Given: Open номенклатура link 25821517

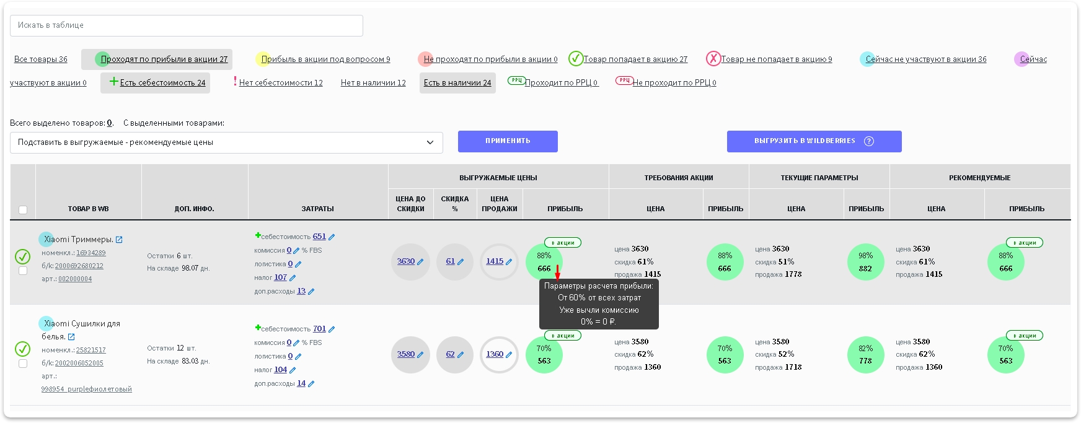Looking at the screenshot, I should click(90, 351).
